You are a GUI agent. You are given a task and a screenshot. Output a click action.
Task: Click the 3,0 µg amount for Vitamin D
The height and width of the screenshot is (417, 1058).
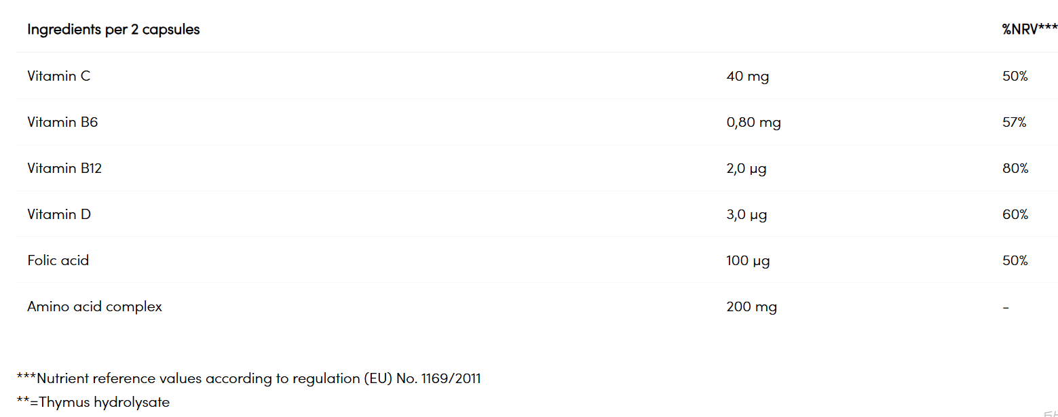click(x=747, y=214)
